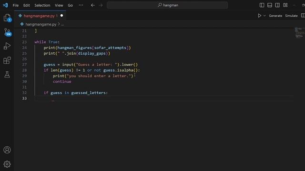Toggle the primary side bar layout icon
305x171 pixels.
click(x=262, y=5)
